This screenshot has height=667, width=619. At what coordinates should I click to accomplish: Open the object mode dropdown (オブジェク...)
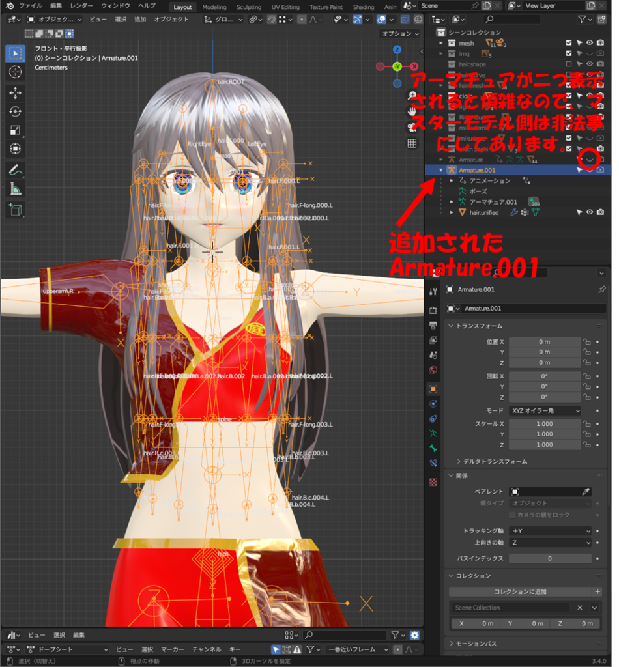[x=54, y=20]
